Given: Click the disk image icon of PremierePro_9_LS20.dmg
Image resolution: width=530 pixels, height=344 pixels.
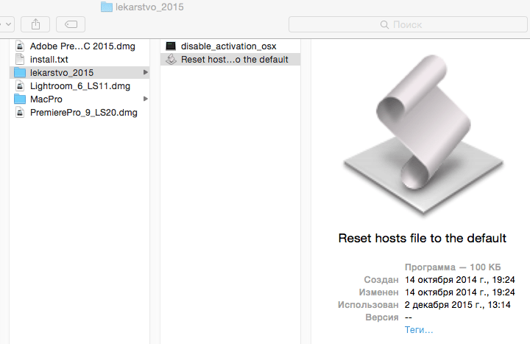Looking at the screenshot, I should point(20,112).
